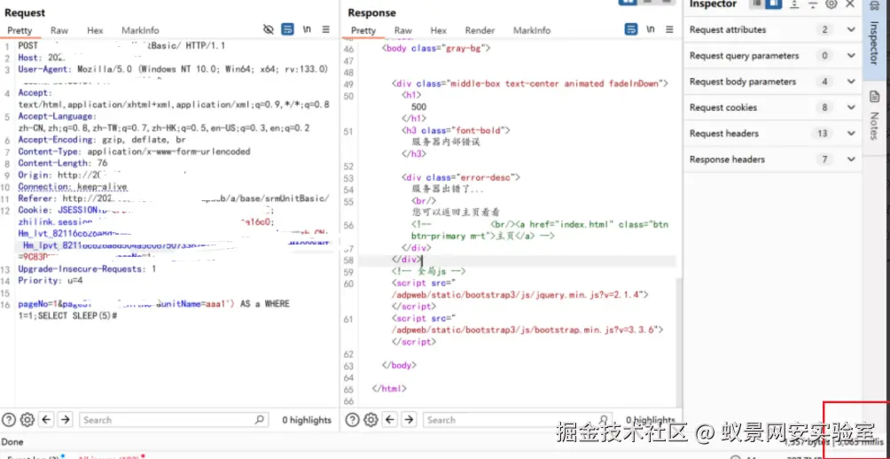Image resolution: width=890 pixels, height=459 pixels.
Task: Go to next Response search match
Action: coord(410,420)
